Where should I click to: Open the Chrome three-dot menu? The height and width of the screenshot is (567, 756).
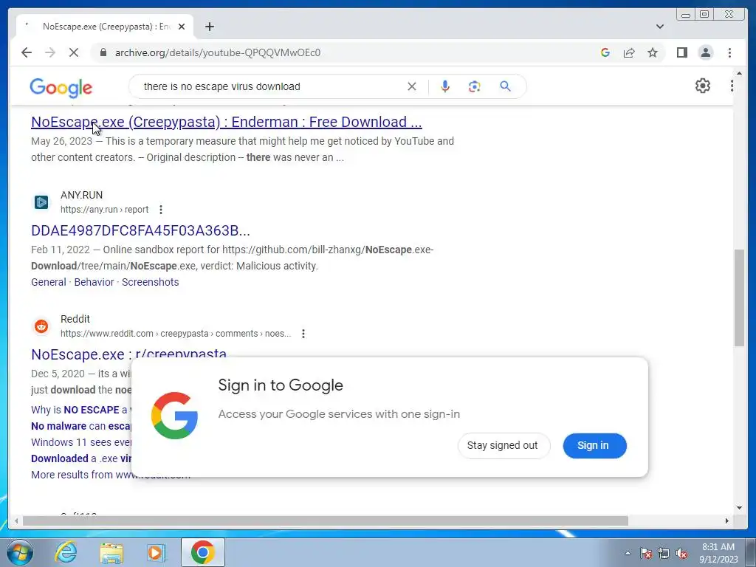tap(729, 52)
